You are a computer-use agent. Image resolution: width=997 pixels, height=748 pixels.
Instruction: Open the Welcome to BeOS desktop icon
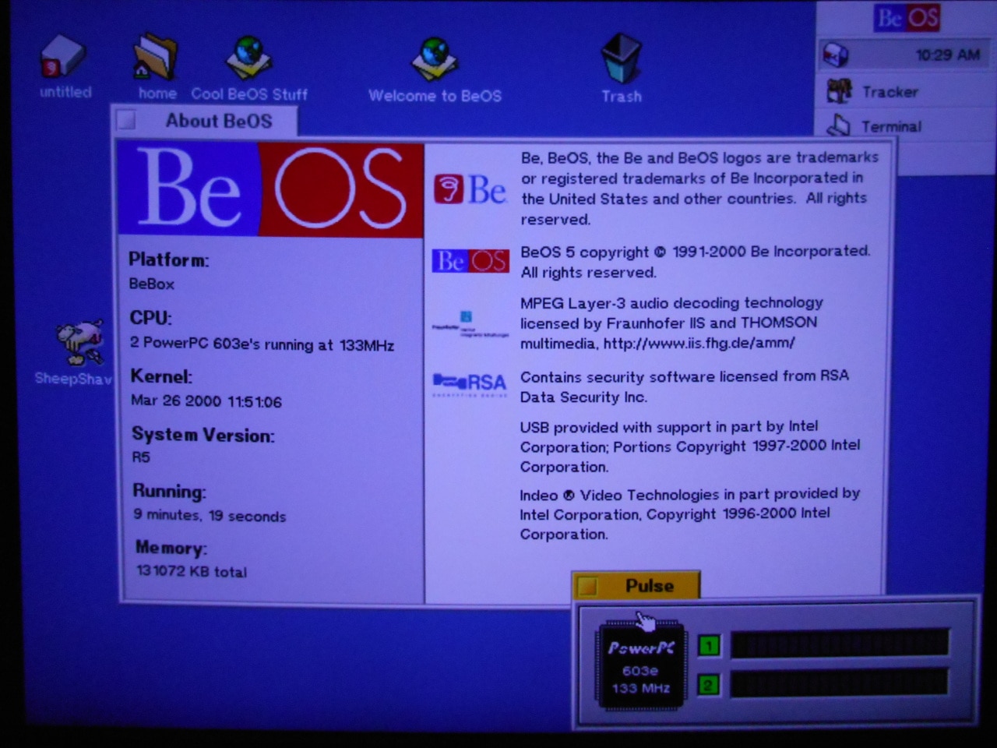coord(435,59)
